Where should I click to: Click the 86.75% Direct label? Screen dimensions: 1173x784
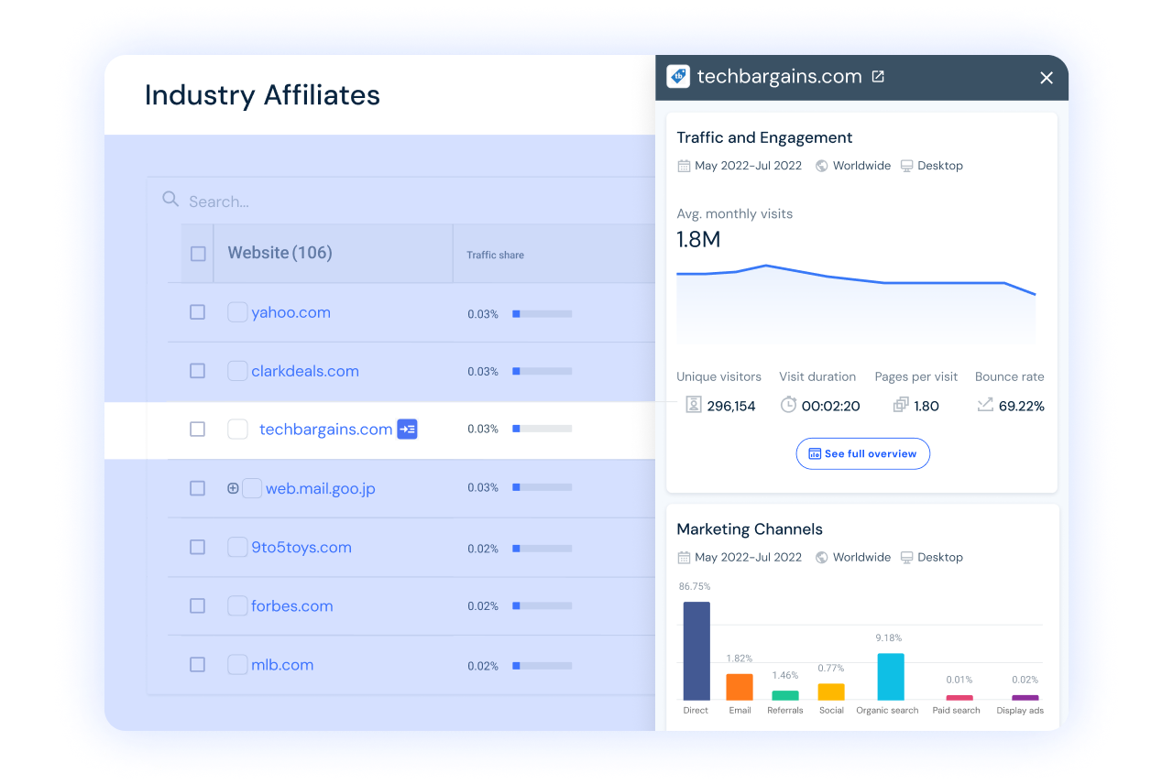pyautogui.click(x=695, y=586)
